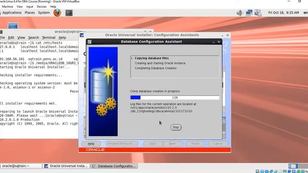Click the installer details scrollbar bottom arrow

(x=224, y=136)
